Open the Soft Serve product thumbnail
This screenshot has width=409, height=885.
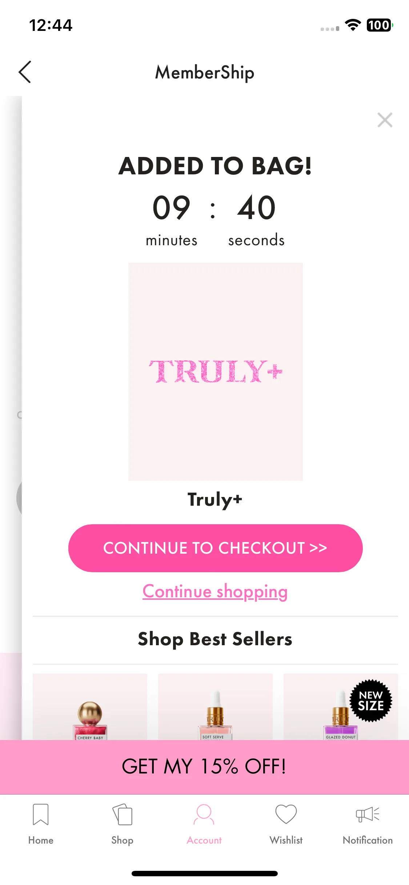tap(216, 707)
